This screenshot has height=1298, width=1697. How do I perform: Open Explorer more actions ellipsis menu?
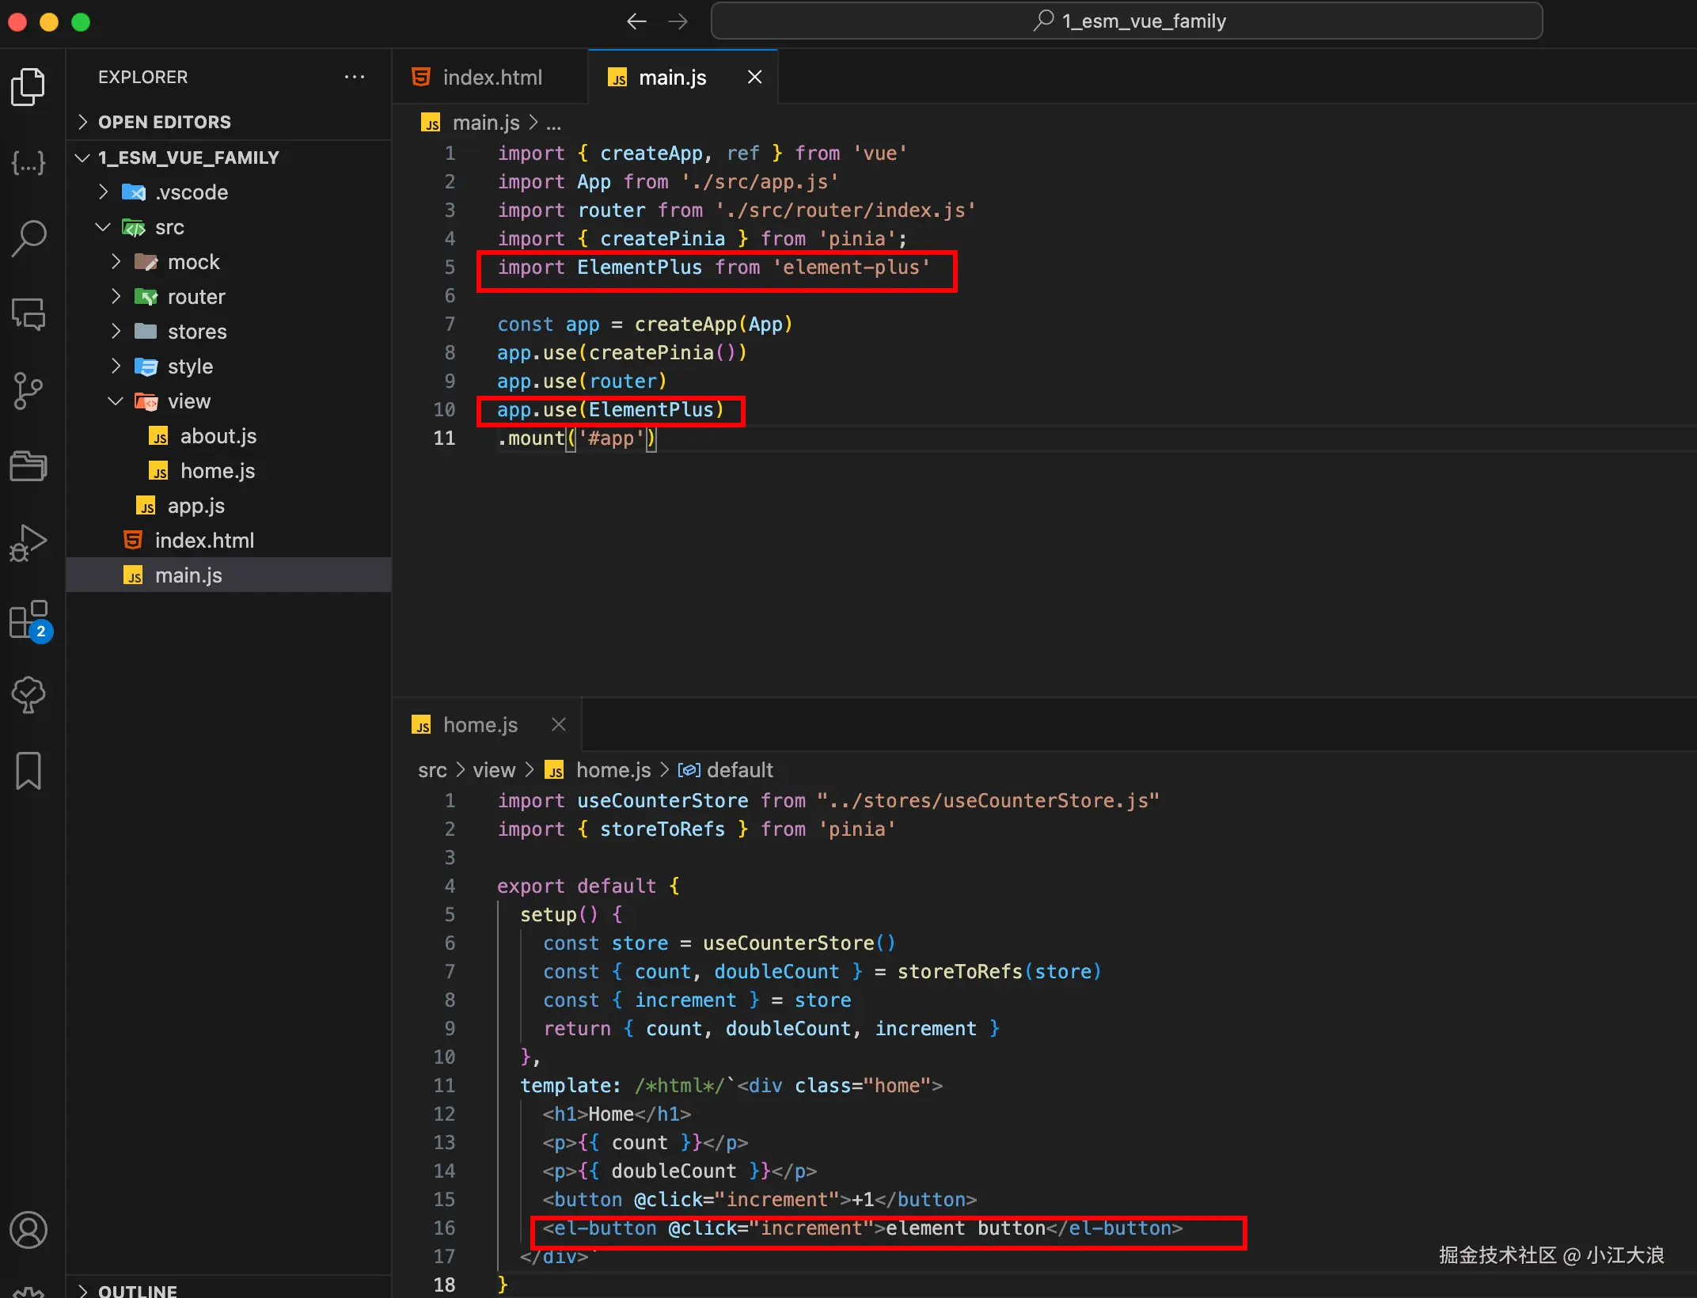pos(355,77)
